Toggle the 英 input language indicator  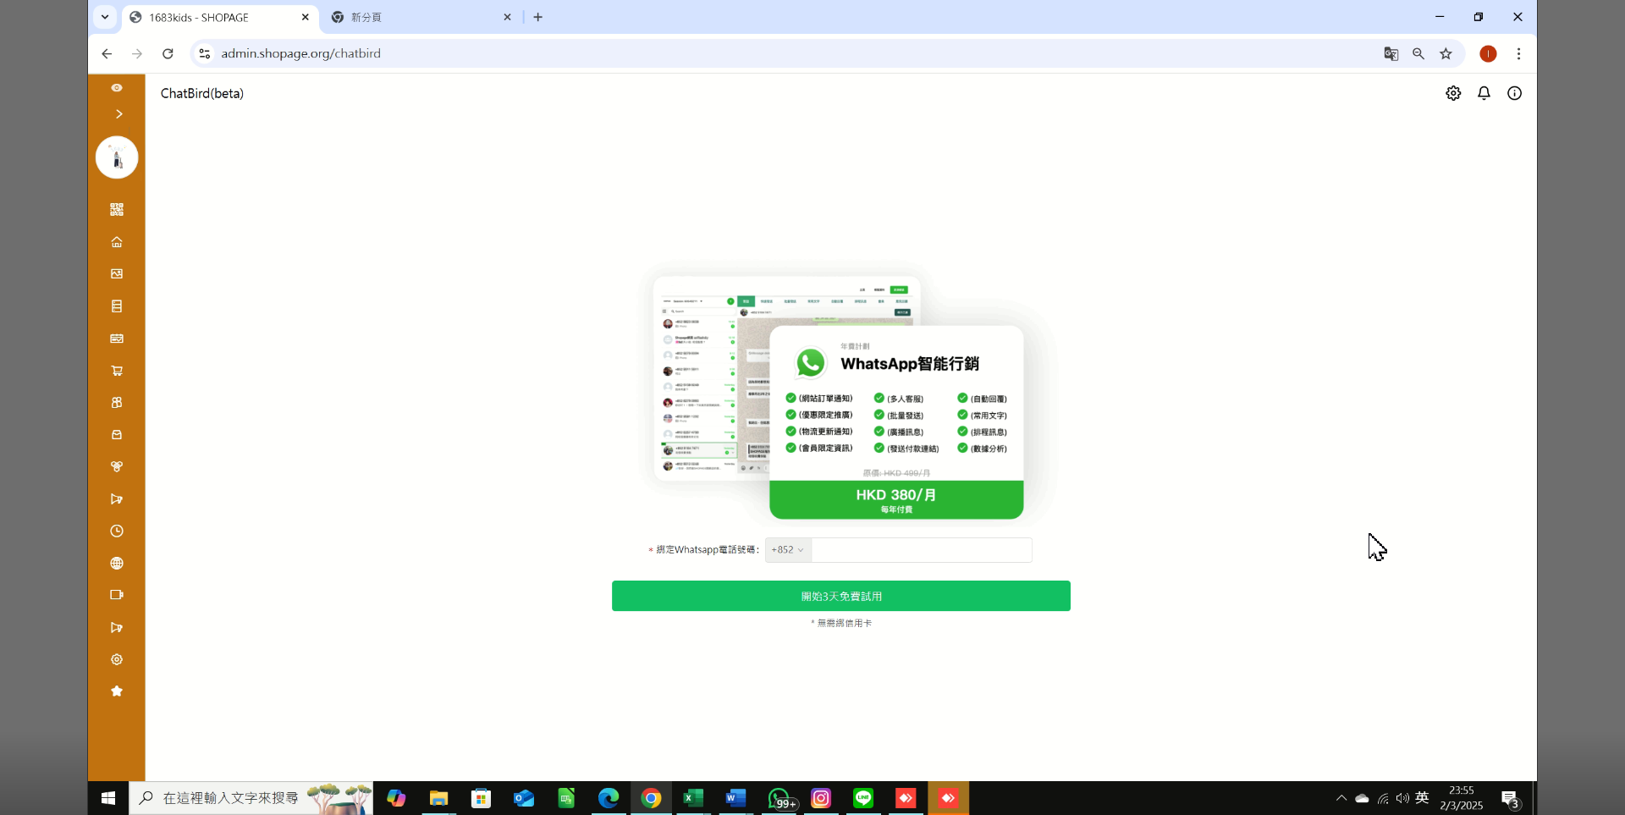coord(1423,798)
